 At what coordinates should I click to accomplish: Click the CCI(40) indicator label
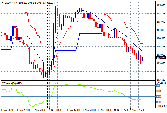coord(6,83)
